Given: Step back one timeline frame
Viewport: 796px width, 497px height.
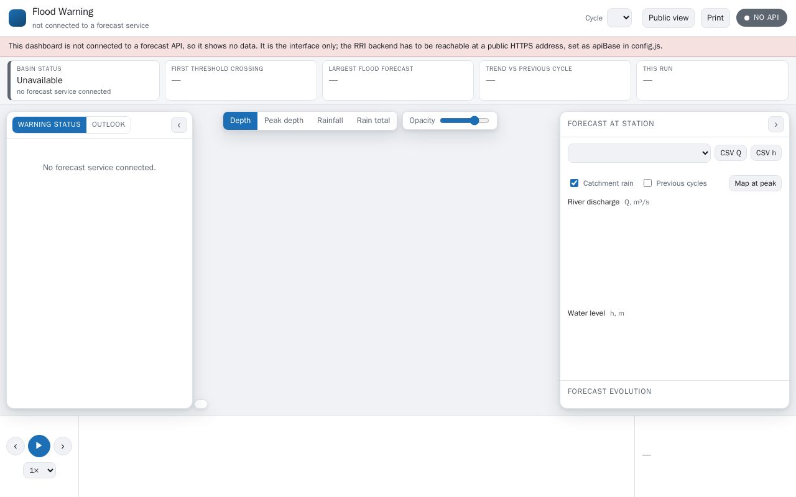Looking at the screenshot, I should (x=16, y=446).
